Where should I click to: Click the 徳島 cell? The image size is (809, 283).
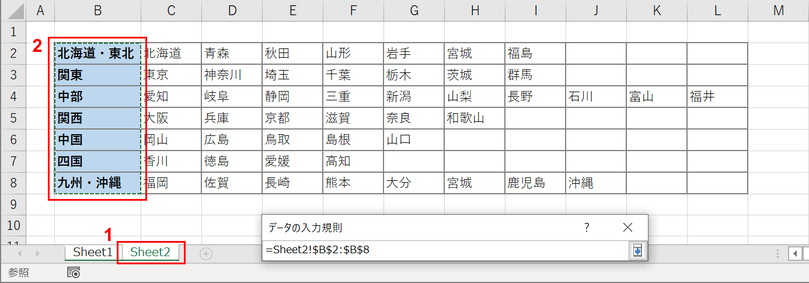(232, 162)
